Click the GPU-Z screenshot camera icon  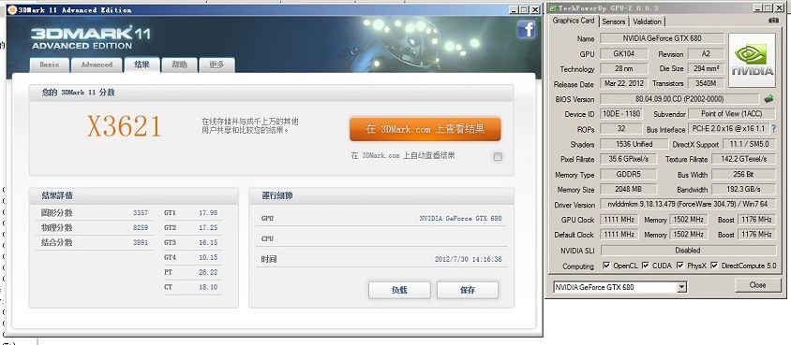pyautogui.click(x=773, y=21)
